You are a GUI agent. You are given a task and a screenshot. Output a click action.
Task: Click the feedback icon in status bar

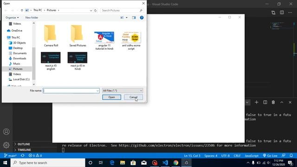[284, 155]
